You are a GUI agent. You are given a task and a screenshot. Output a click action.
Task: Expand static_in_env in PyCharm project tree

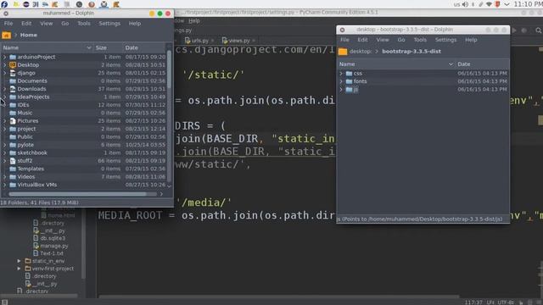click(19, 261)
